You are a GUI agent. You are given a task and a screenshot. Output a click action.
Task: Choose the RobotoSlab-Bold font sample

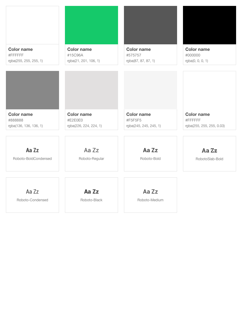(210, 154)
